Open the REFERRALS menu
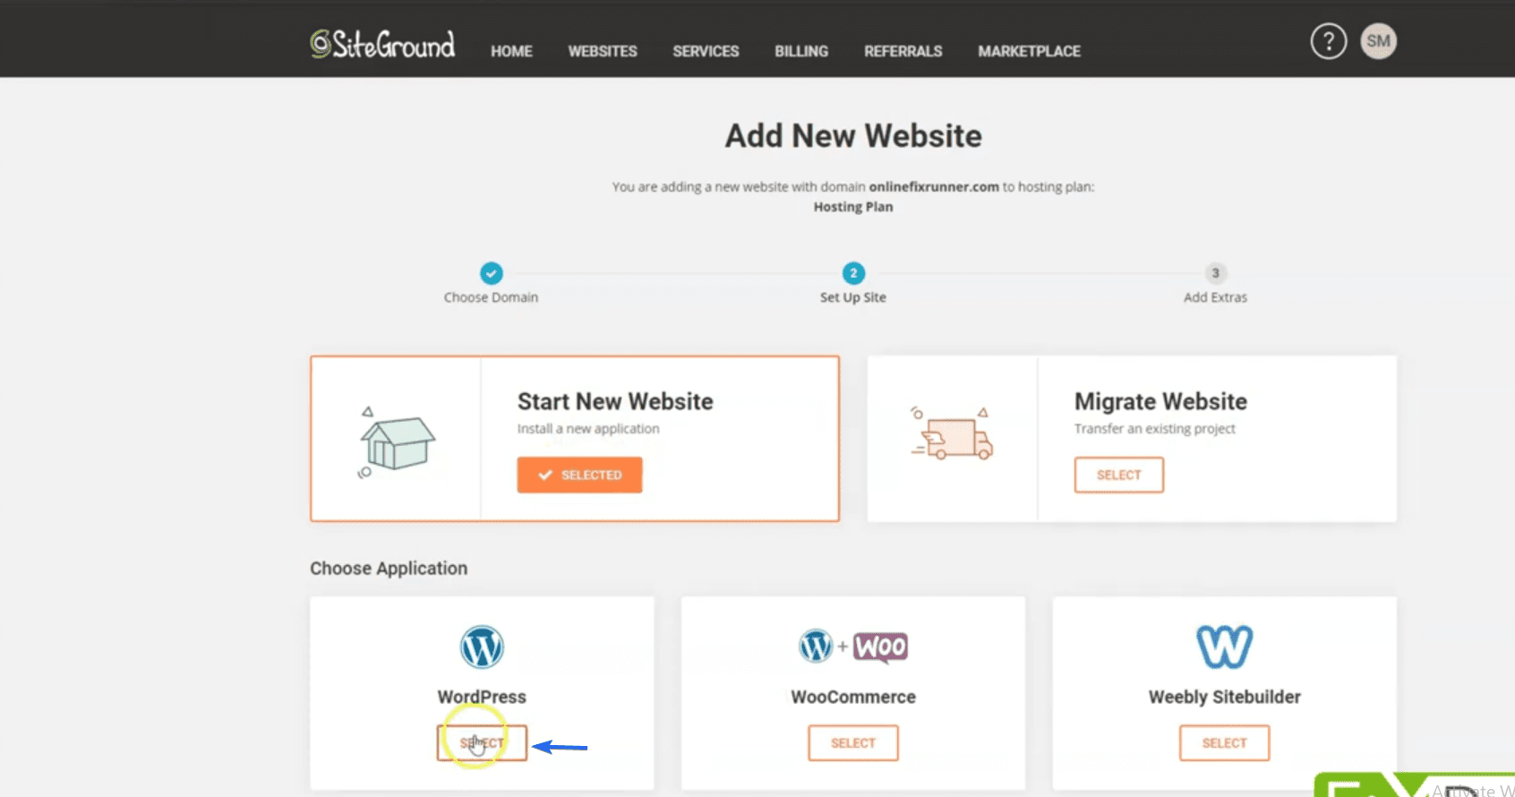Screen dimensions: 1515x797 pos(903,51)
